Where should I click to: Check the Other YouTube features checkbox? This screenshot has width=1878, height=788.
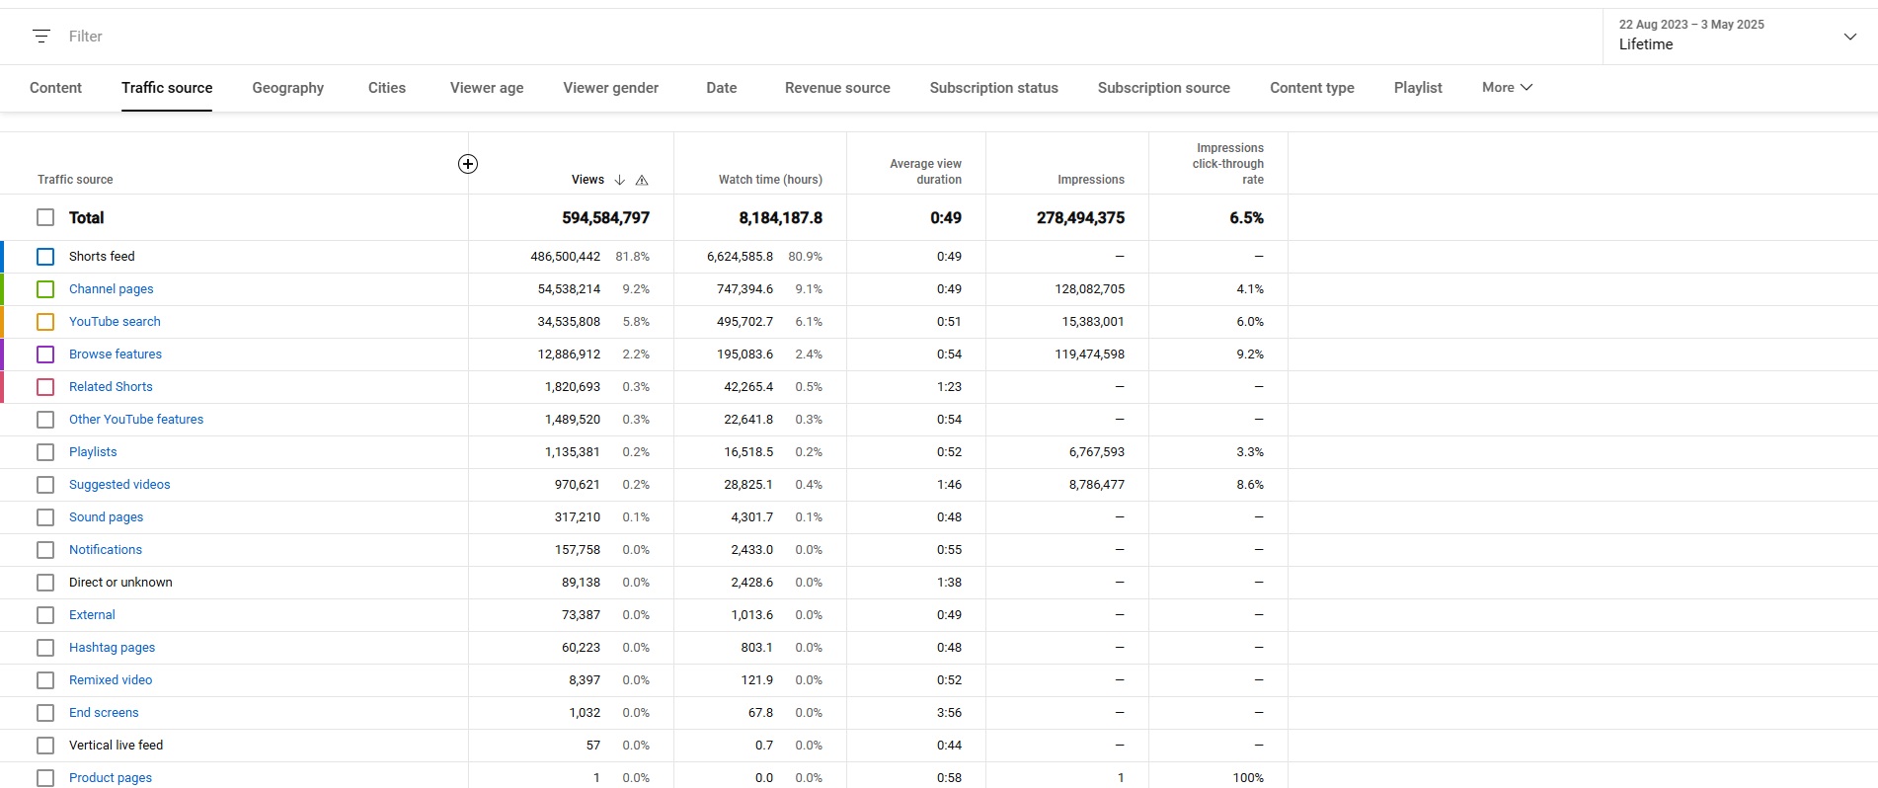45,420
